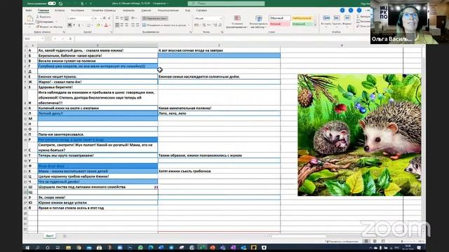Image resolution: width=449 pixels, height=252 pixels.
Task: Click Вставить cells icon
Action: [326, 18]
